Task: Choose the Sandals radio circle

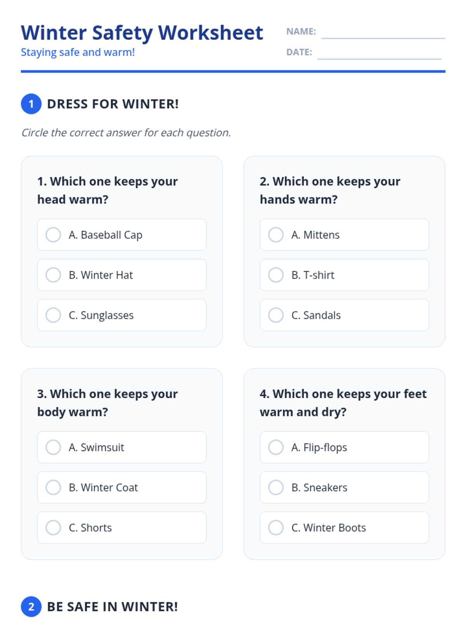Action: click(x=276, y=315)
